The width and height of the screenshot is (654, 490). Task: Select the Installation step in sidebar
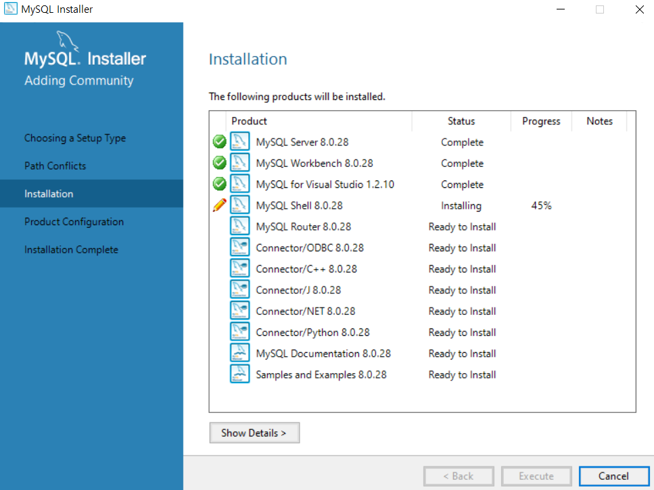click(x=91, y=194)
